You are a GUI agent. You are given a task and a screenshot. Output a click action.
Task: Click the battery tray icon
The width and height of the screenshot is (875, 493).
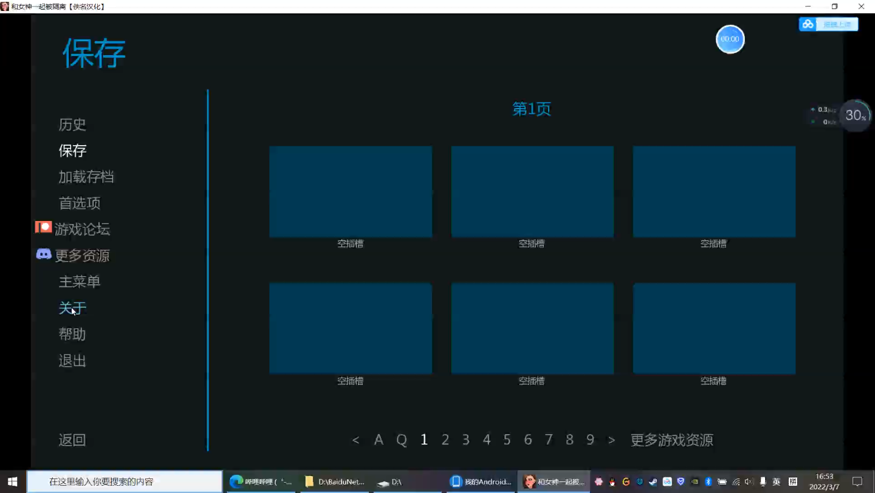click(722, 482)
